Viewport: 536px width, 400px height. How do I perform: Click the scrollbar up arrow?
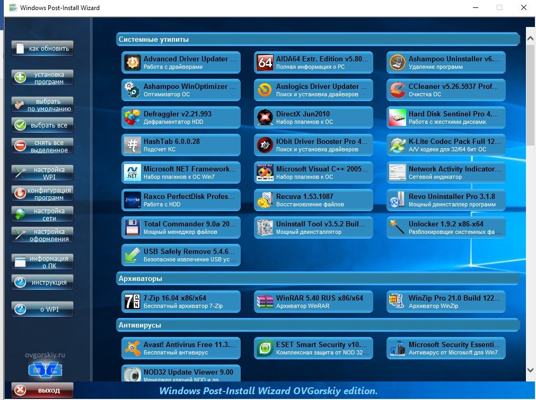point(531,39)
